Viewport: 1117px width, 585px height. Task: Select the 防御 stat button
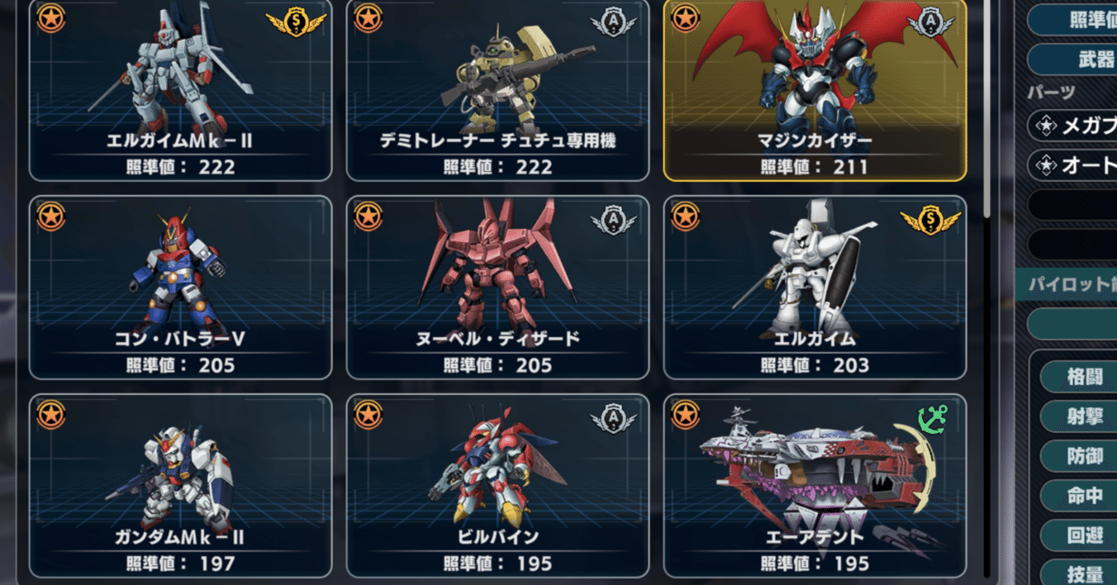click(x=1079, y=456)
